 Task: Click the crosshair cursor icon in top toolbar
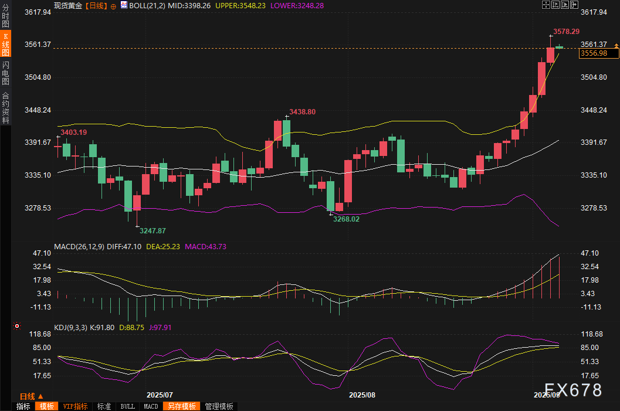pos(547,5)
